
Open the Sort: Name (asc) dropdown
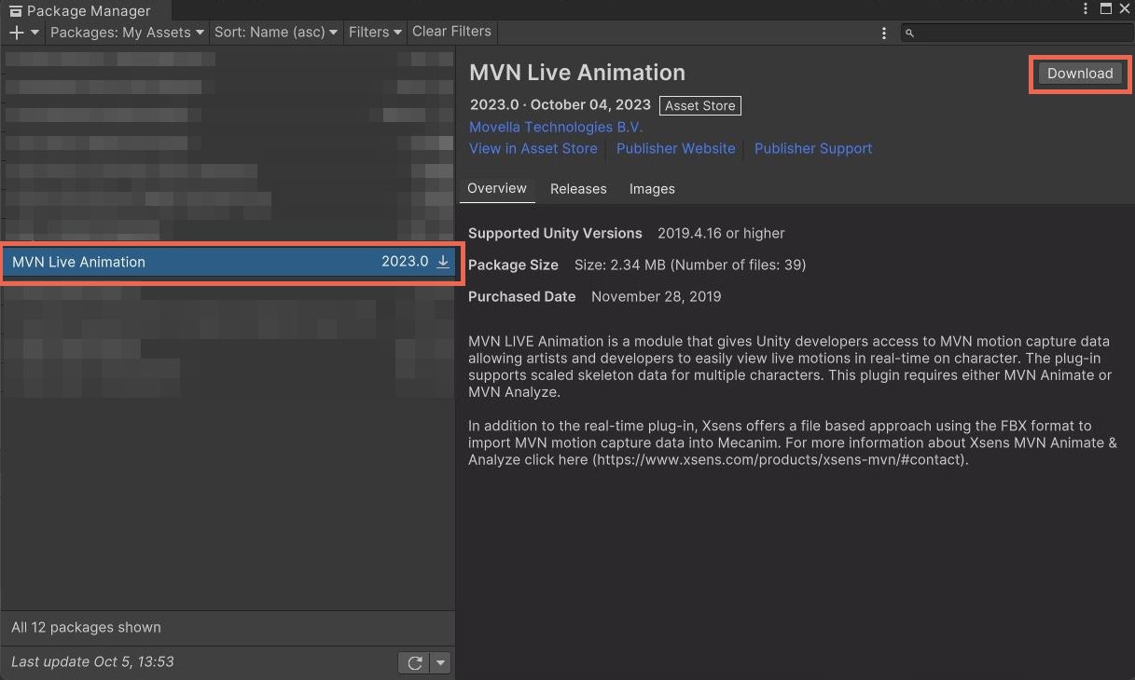point(275,32)
